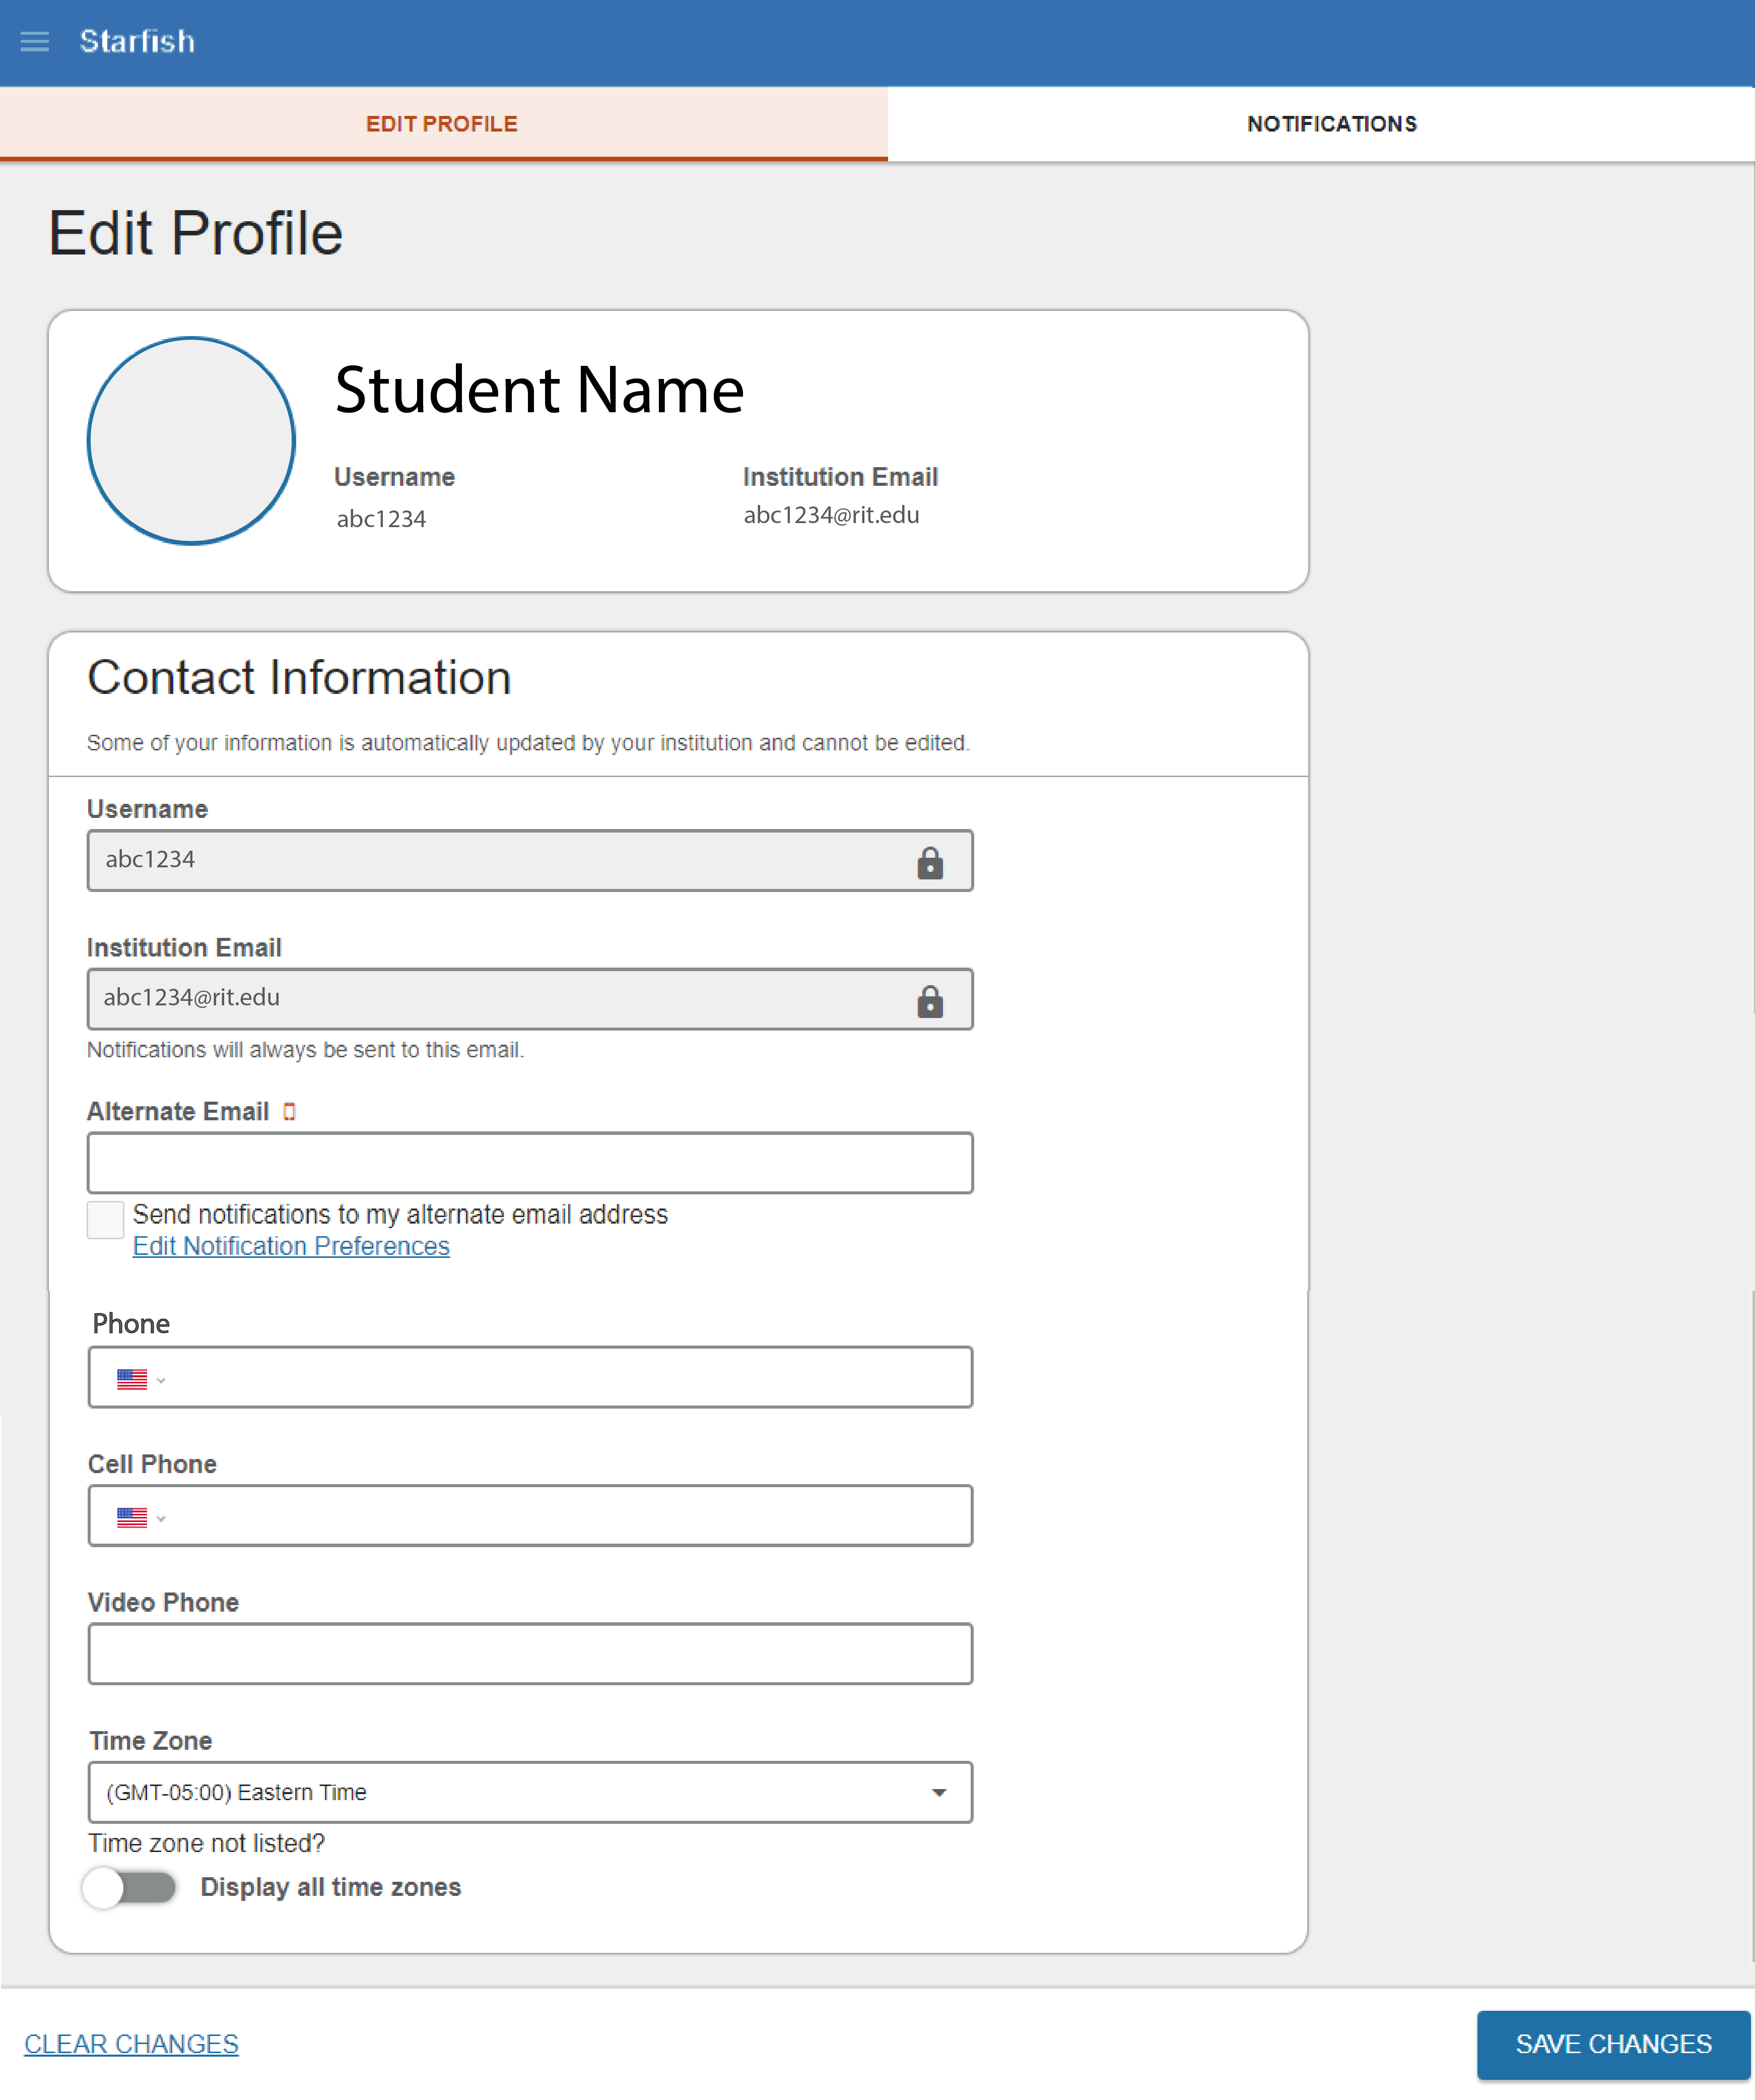Image resolution: width=1755 pixels, height=2100 pixels.
Task: Open Edit Notification Preferences
Action: click(291, 1246)
